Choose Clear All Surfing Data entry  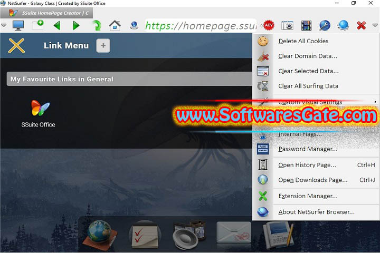point(316,86)
